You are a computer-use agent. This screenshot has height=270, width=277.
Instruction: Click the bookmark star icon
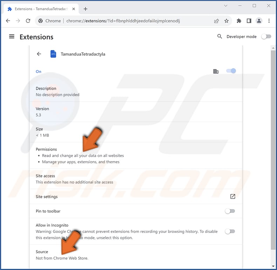pos(226,21)
